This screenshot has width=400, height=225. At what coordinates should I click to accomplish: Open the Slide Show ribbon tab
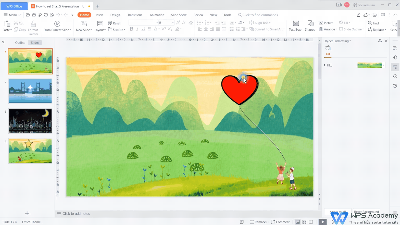(x=179, y=15)
